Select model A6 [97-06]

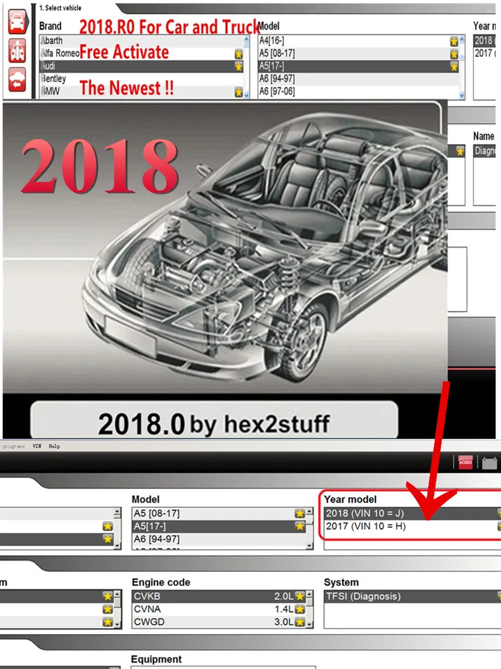359,91
